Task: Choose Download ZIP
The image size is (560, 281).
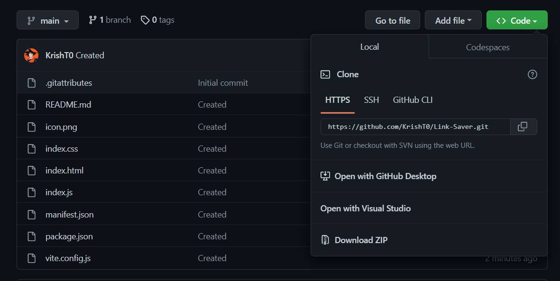Action: 429,240
